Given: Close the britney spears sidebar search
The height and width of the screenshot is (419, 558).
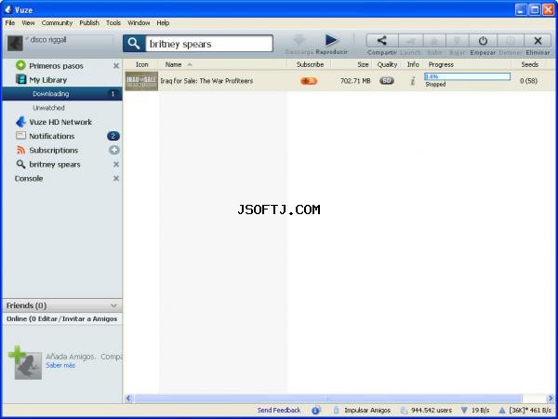Looking at the screenshot, I should tap(116, 164).
